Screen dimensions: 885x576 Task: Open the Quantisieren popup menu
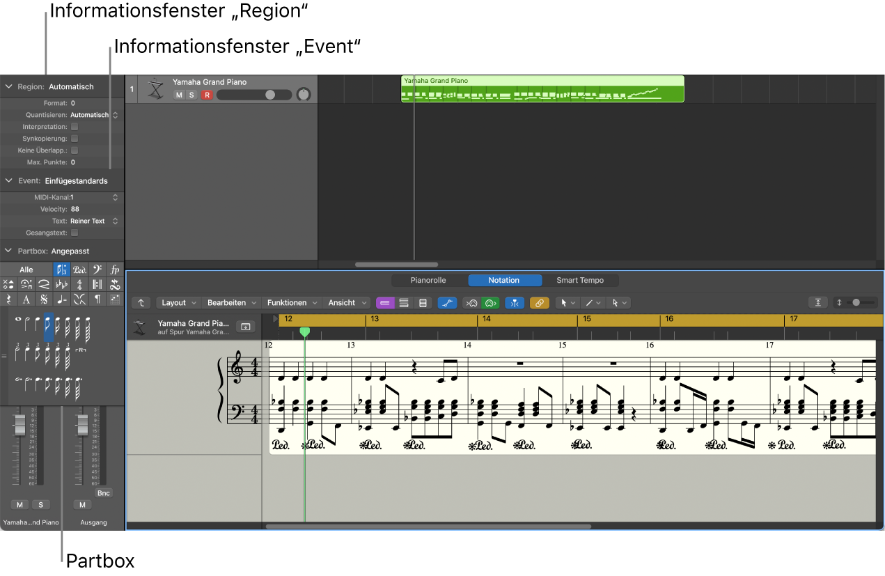pyautogui.click(x=94, y=115)
